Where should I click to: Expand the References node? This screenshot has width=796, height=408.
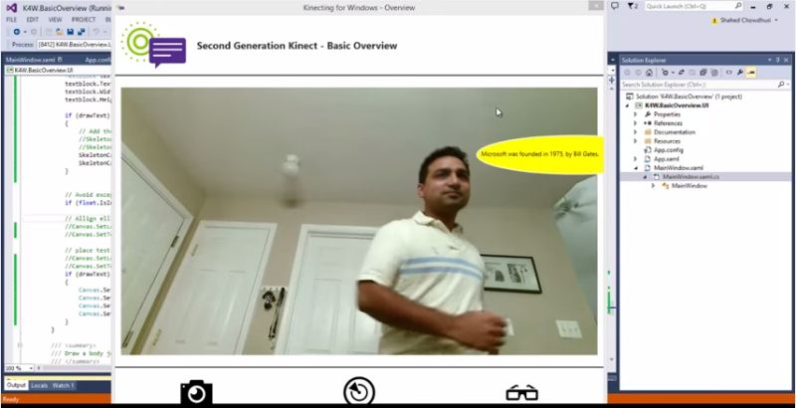point(635,123)
